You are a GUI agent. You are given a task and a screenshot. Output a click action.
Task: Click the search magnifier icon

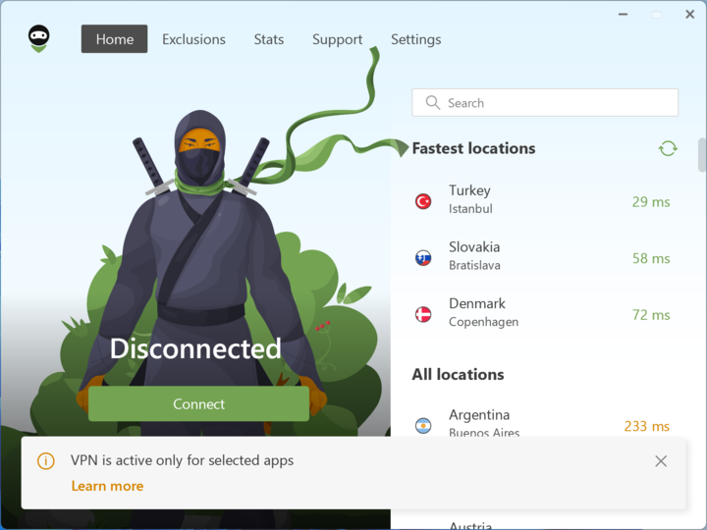point(432,103)
